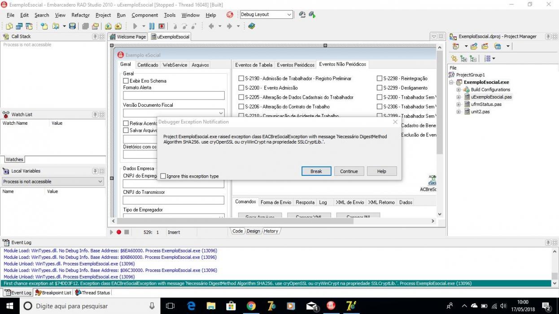
Task: Check S-2190 Admissão de Trabalhador Registro Preliminar
Action: [x=241, y=78]
